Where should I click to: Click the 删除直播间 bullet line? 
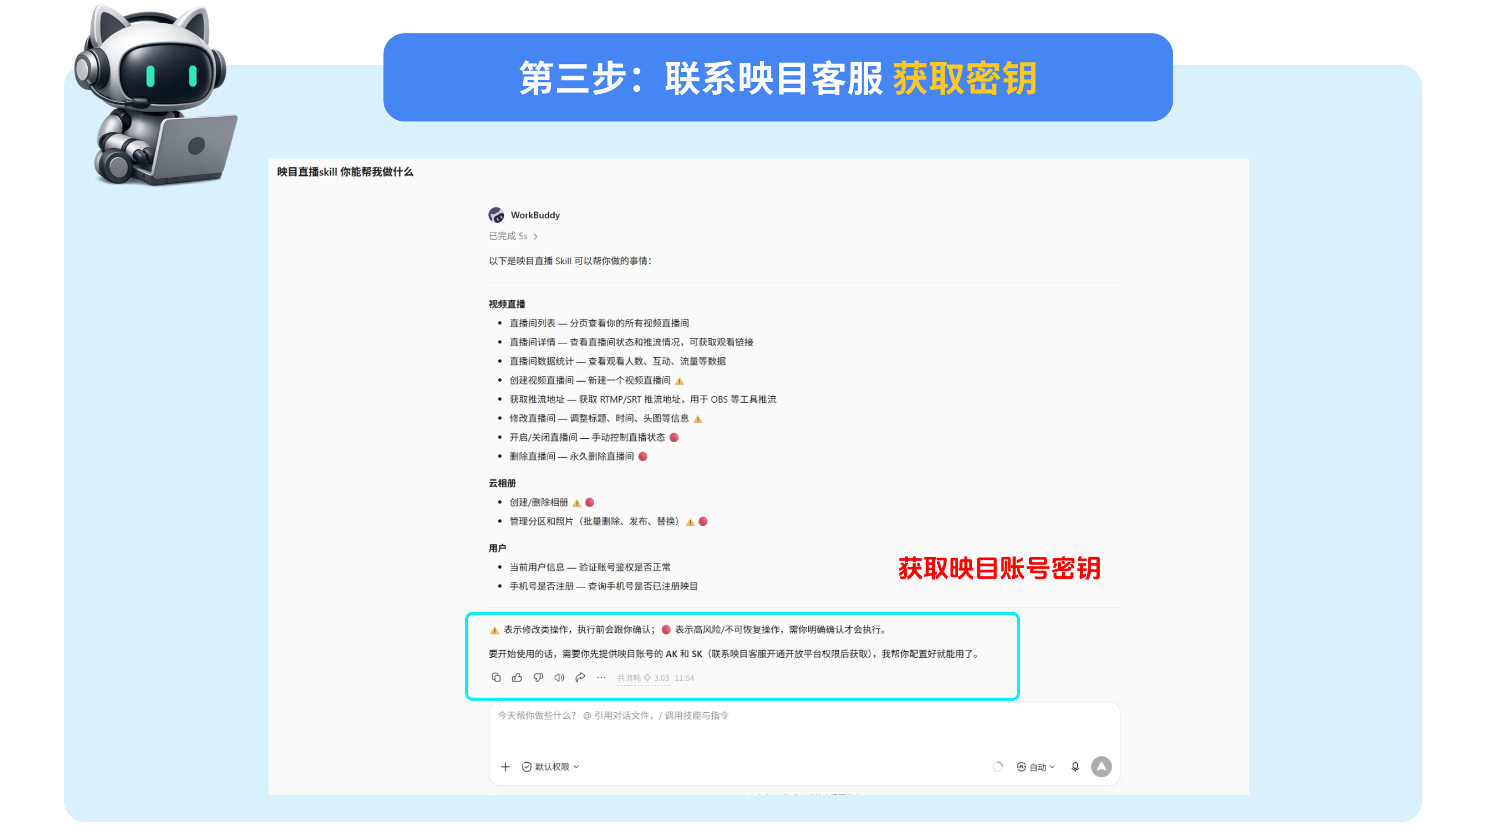578,457
